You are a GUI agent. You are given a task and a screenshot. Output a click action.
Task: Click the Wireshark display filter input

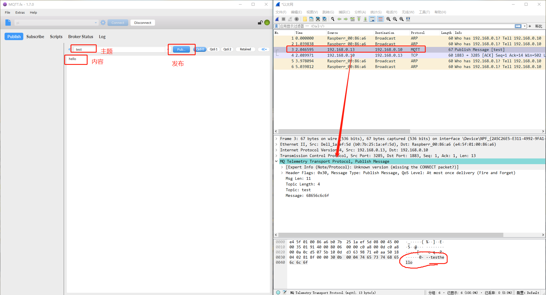coord(397,26)
